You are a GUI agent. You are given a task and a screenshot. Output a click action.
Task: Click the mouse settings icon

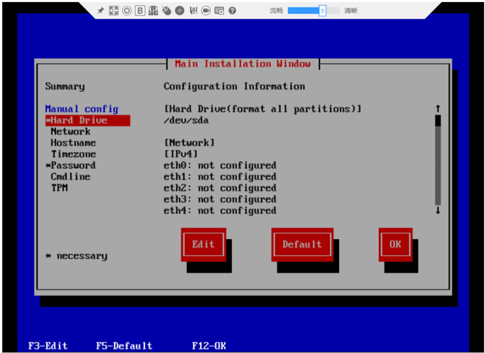point(167,11)
